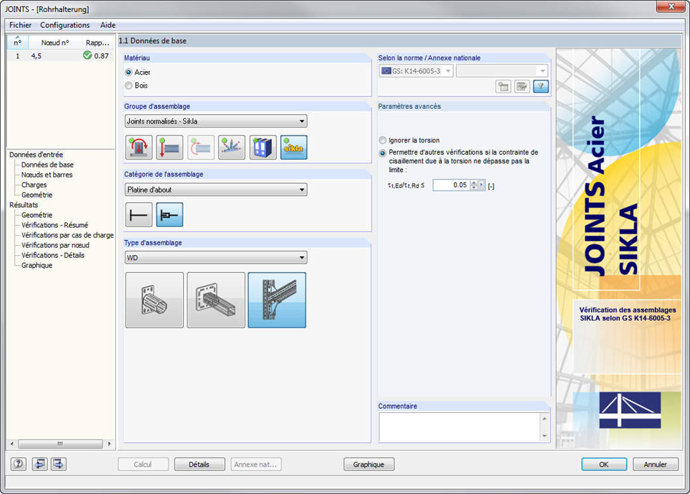
Task: Click the 0.87 ratio value
Action: (x=102, y=56)
